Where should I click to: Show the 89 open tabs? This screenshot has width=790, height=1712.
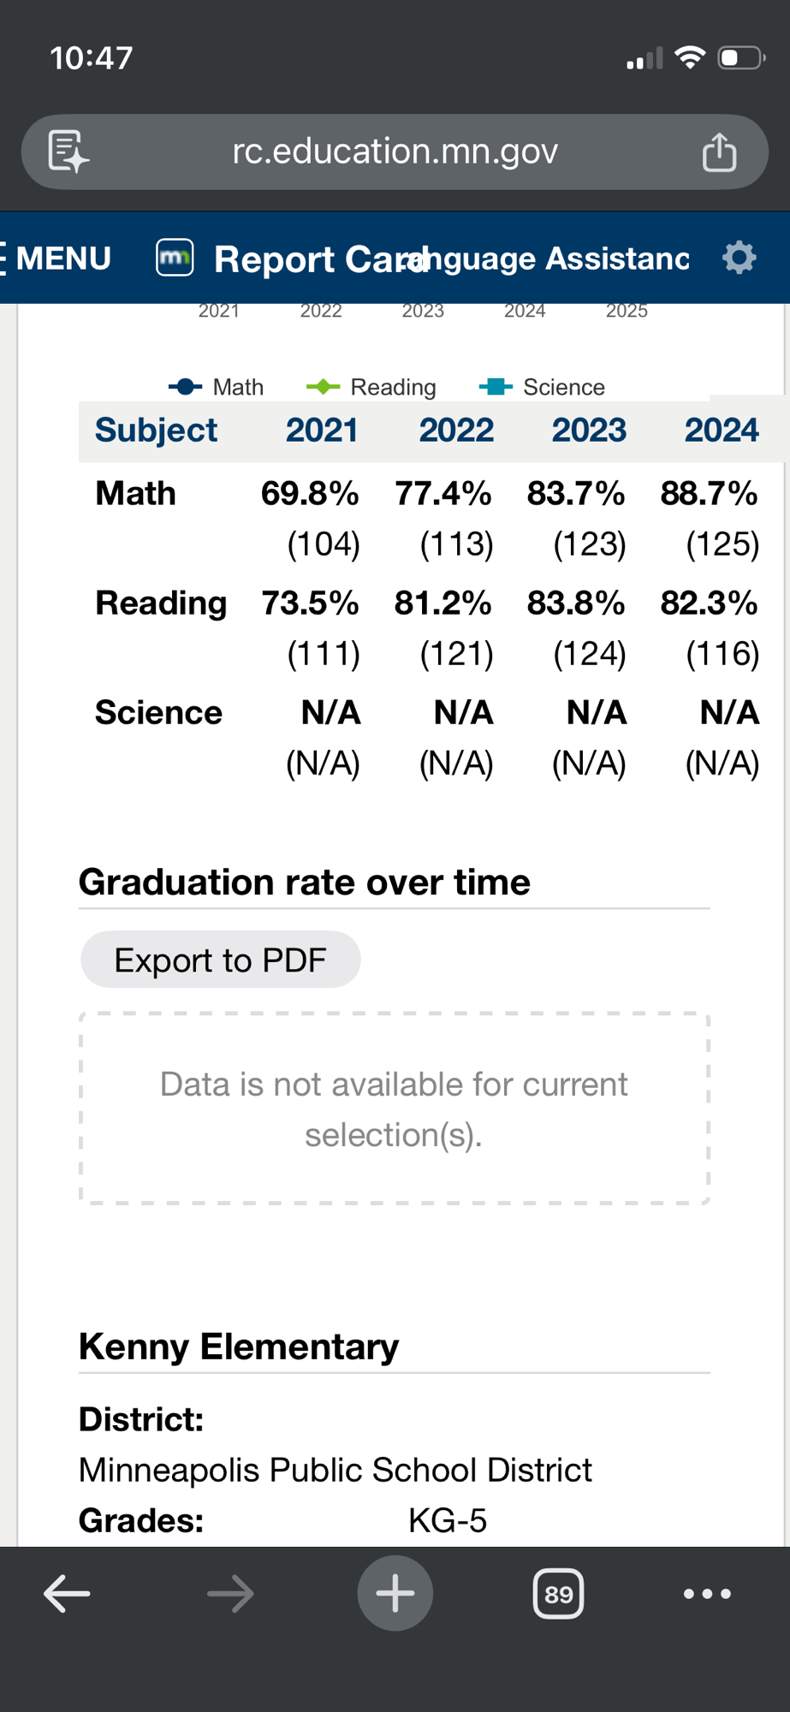point(558,1594)
